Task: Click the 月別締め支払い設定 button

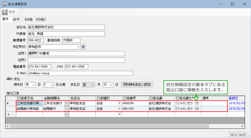Action: pos(137,85)
